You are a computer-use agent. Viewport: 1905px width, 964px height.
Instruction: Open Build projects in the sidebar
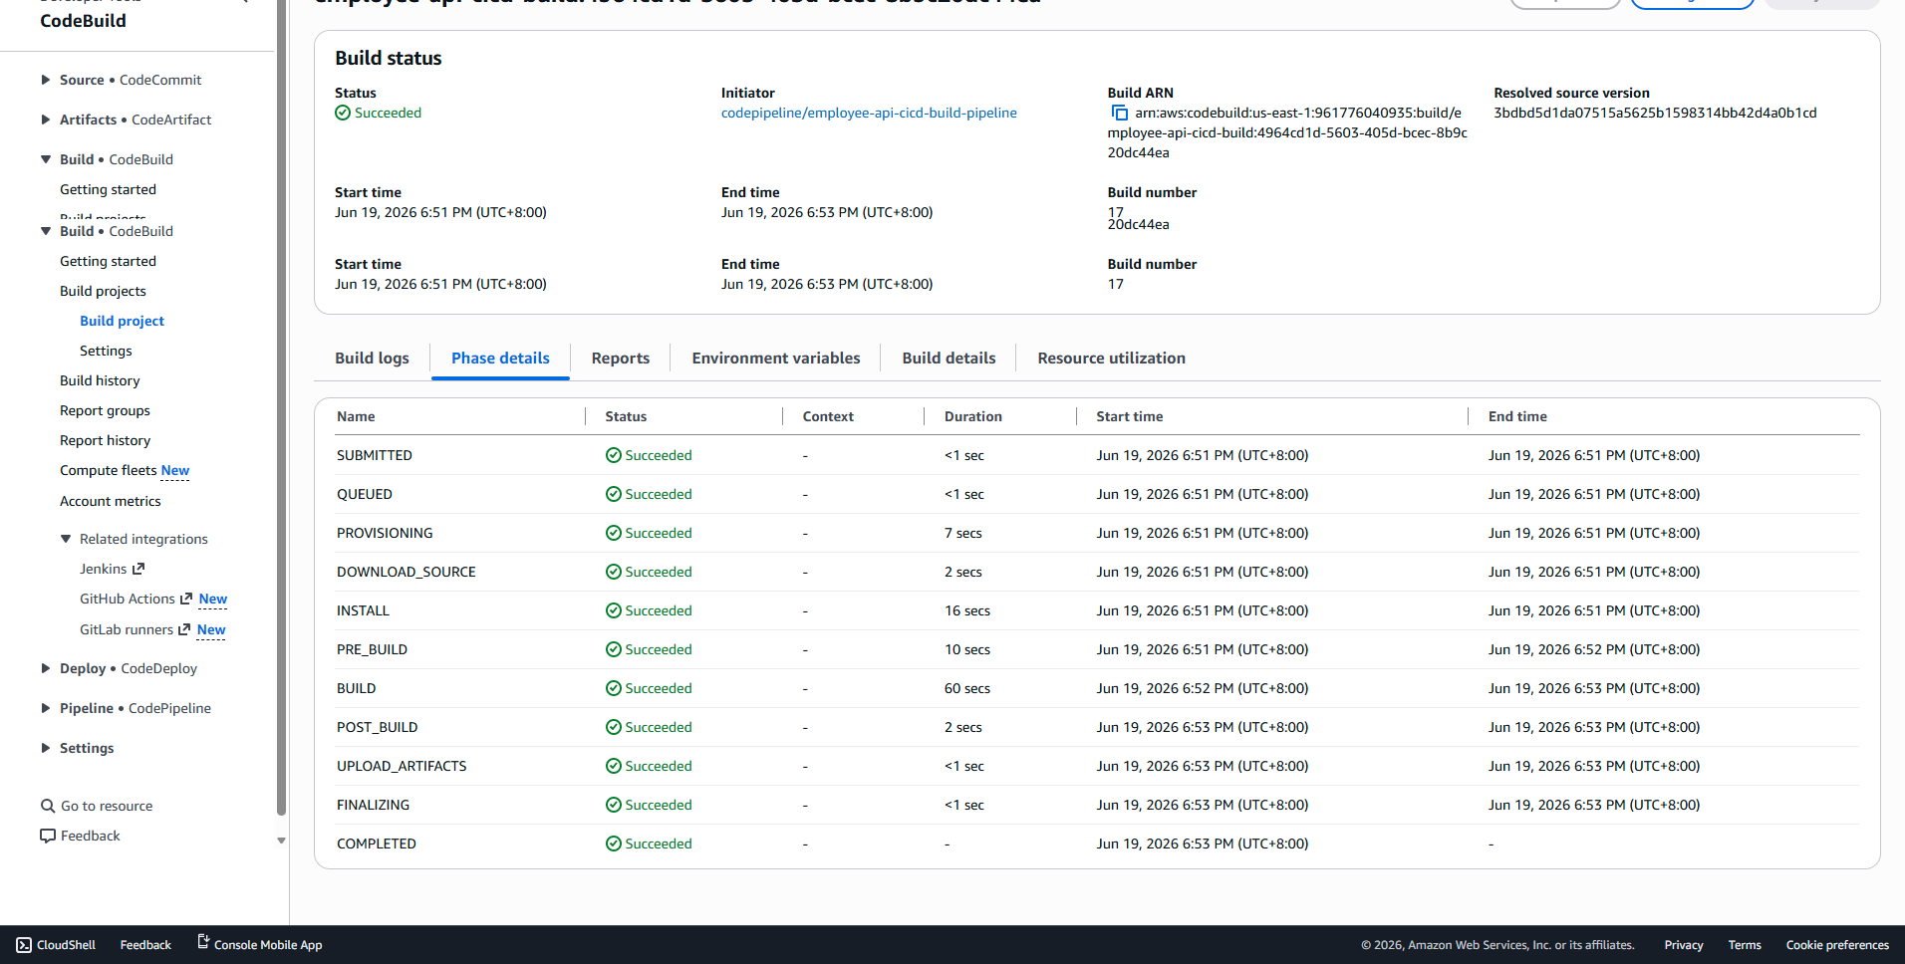[103, 291]
